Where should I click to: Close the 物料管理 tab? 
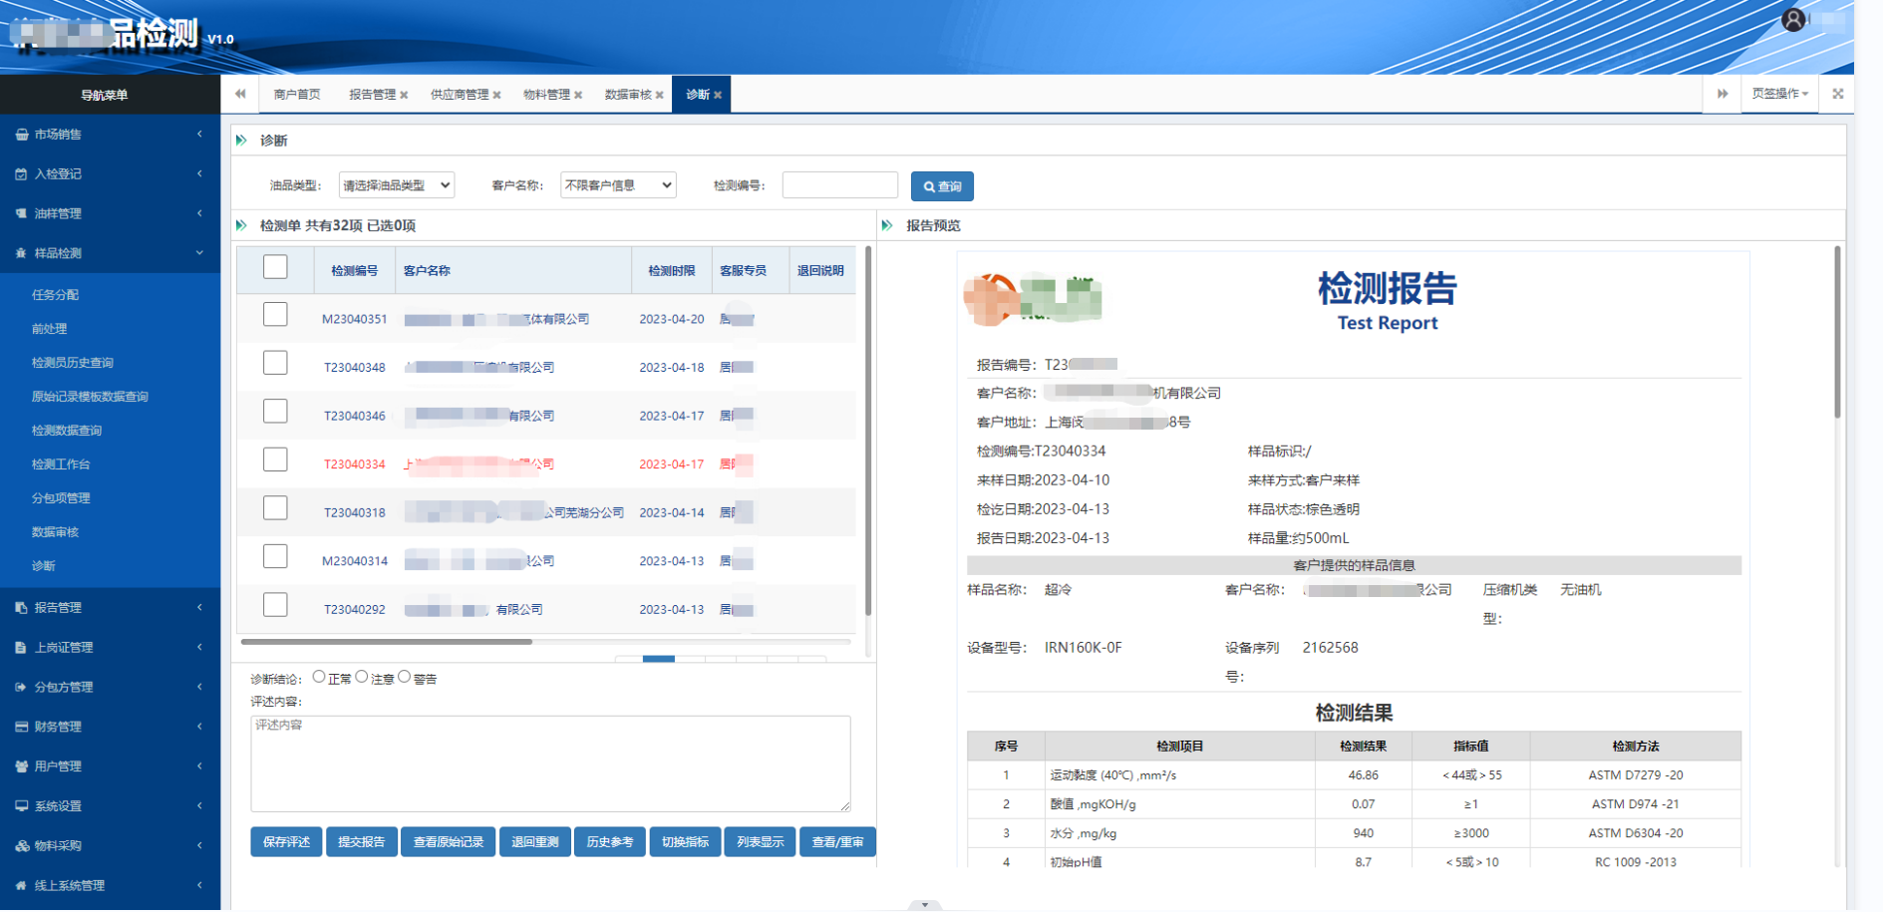(578, 96)
